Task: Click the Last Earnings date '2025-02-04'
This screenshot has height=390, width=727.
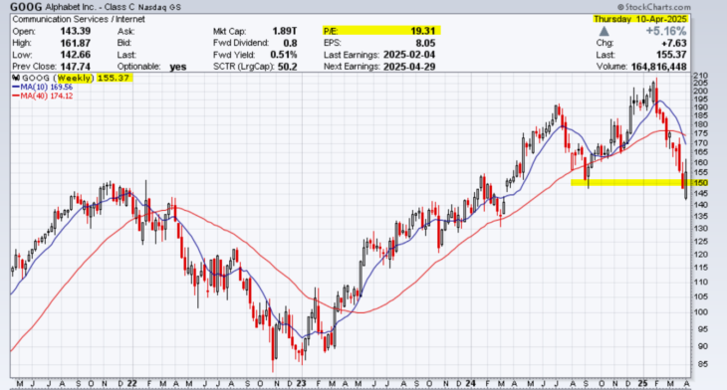Action: click(409, 55)
